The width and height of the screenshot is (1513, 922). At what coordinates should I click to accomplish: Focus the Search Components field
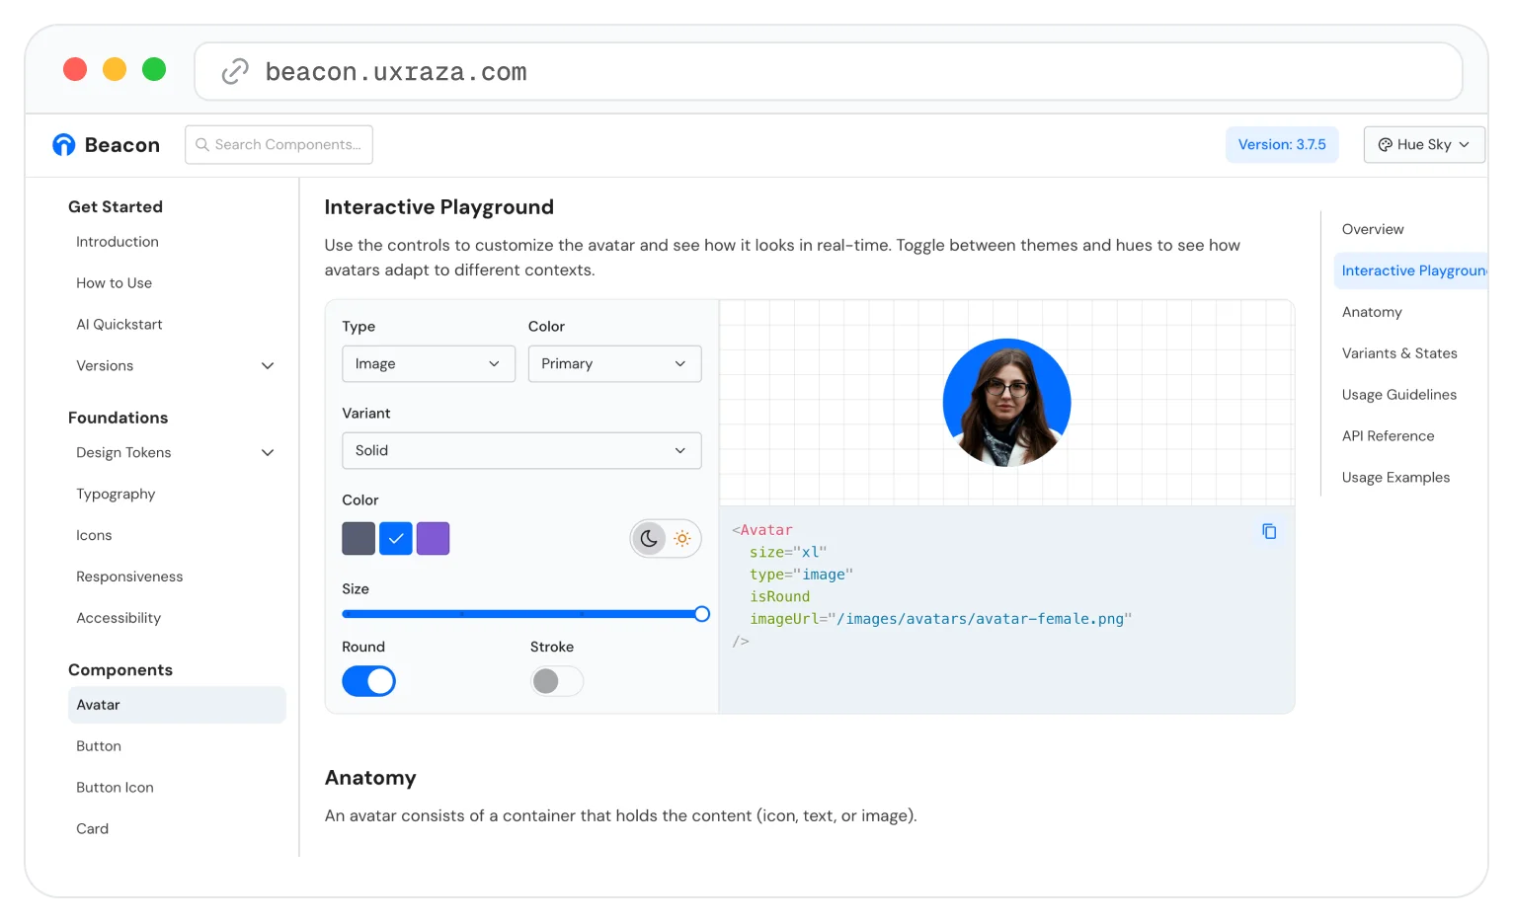[279, 144]
